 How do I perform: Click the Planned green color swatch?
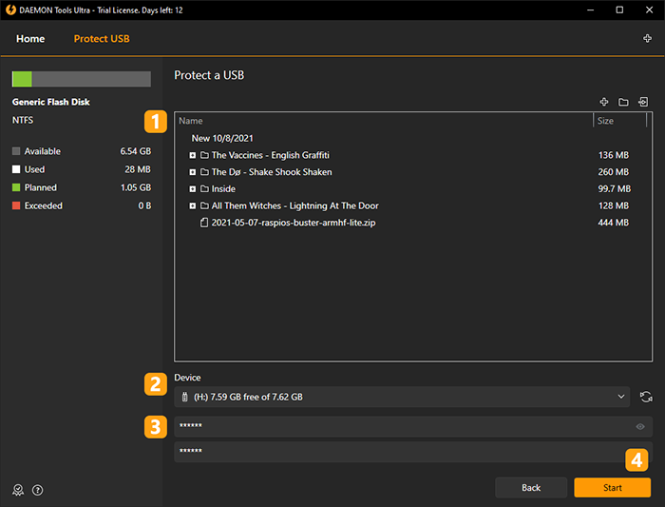coord(16,187)
